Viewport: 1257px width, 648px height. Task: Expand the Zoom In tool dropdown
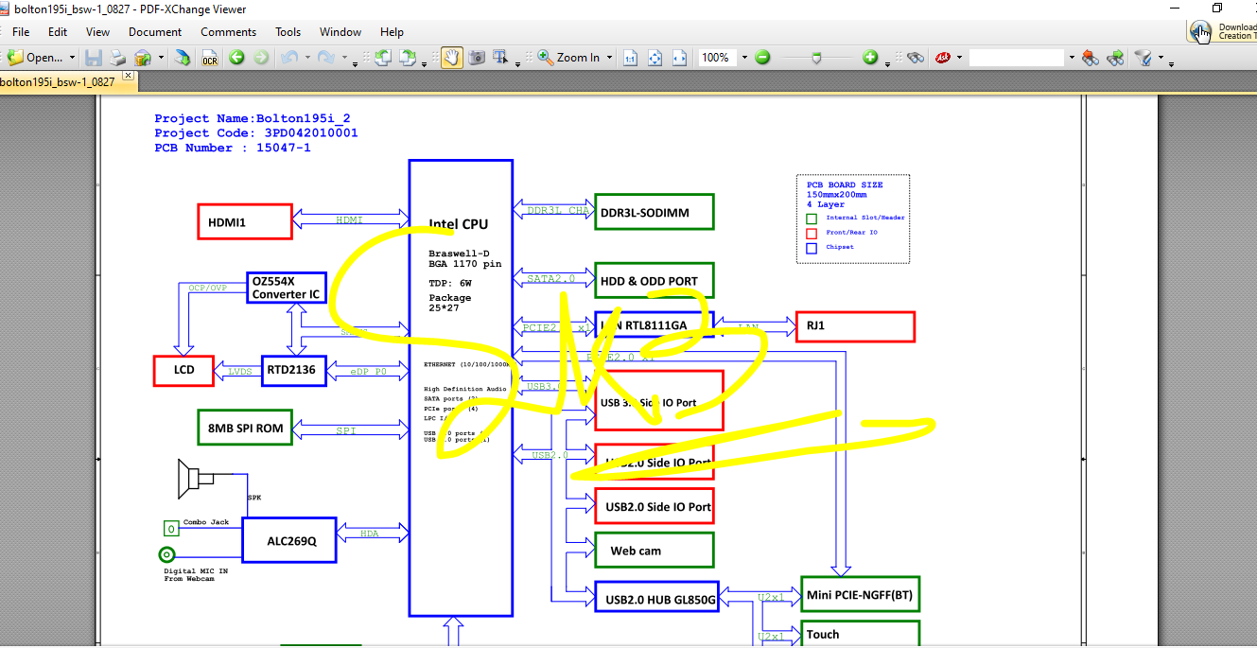(609, 58)
